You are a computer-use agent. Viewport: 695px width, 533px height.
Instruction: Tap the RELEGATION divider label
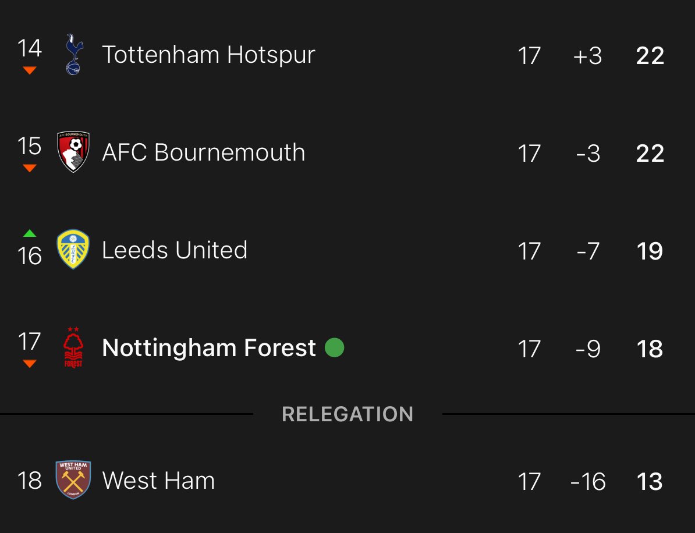tap(347, 414)
